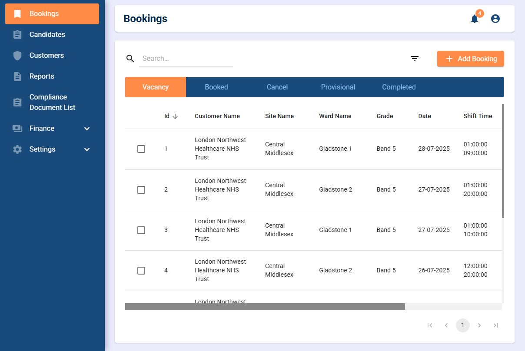Click page number 1 button
525x351 pixels.
tap(463, 325)
